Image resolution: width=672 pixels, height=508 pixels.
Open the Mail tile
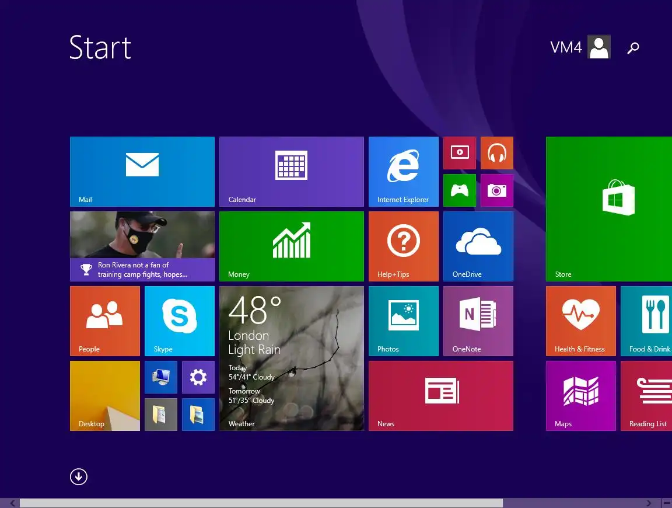(142, 172)
